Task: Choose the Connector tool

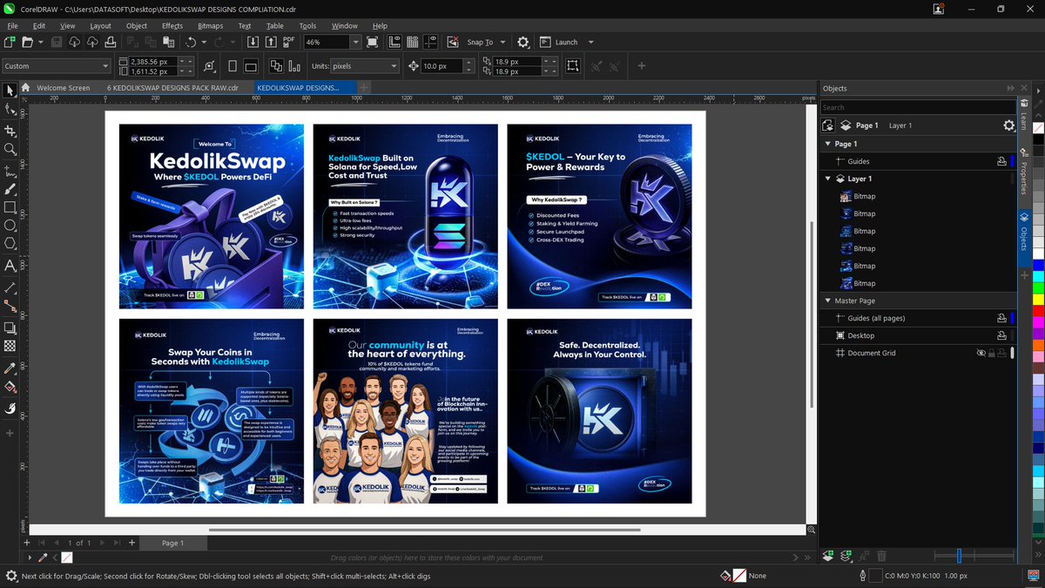Action: [10, 306]
